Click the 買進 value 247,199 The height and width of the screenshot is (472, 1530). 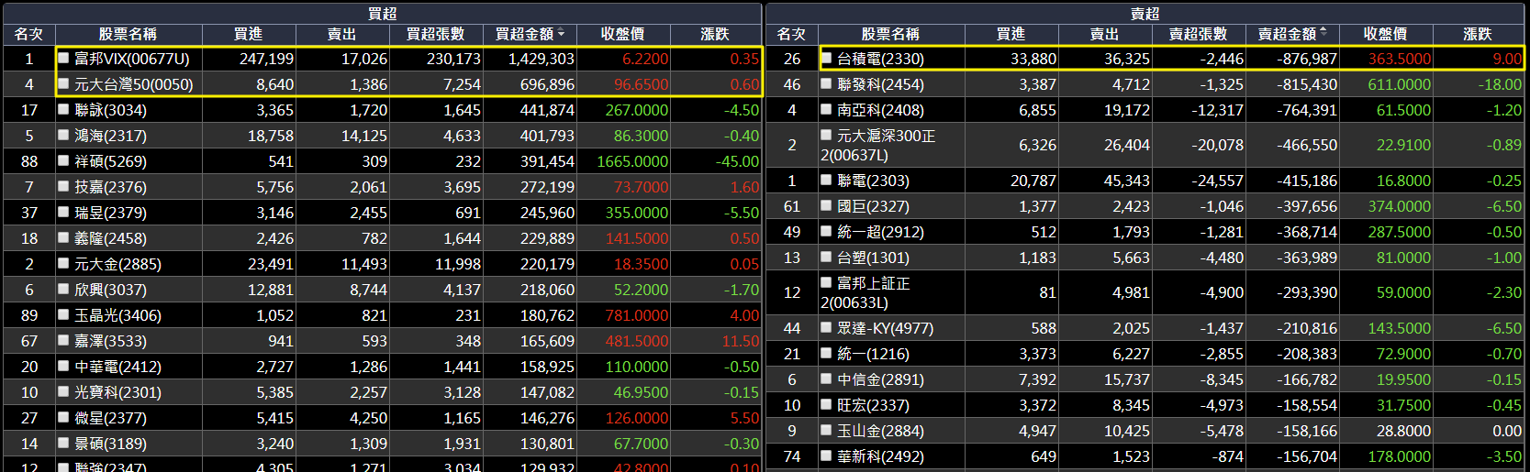pyautogui.click(x=266, y=59)
